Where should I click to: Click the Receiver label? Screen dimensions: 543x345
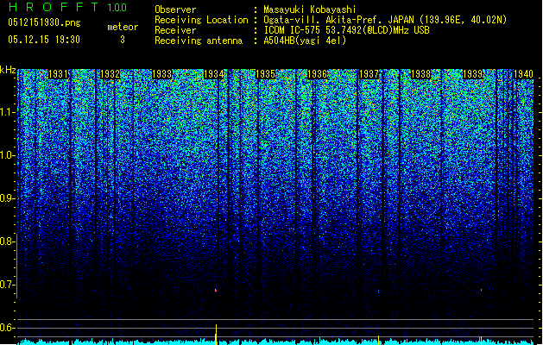[x=175, y=30]
